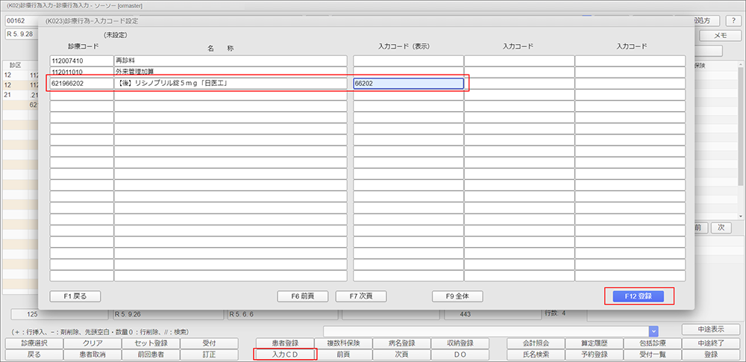Click the DO button
The image size is (746, 362).
tap(460, 355)
